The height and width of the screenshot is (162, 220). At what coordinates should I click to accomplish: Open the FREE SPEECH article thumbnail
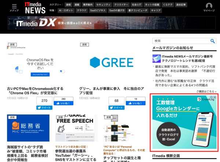(76, 128)
